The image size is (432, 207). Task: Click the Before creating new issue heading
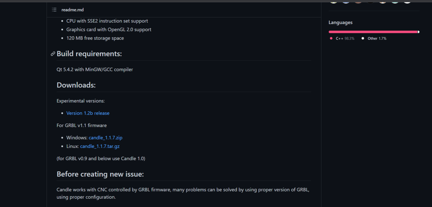coord(100,174)
